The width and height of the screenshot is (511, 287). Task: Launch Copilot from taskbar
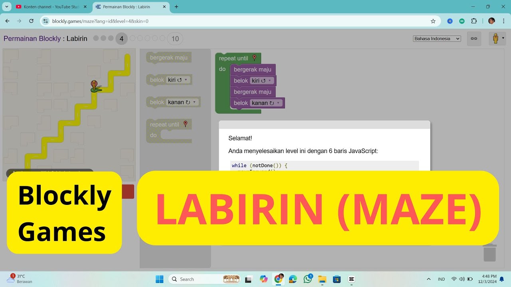263,279
